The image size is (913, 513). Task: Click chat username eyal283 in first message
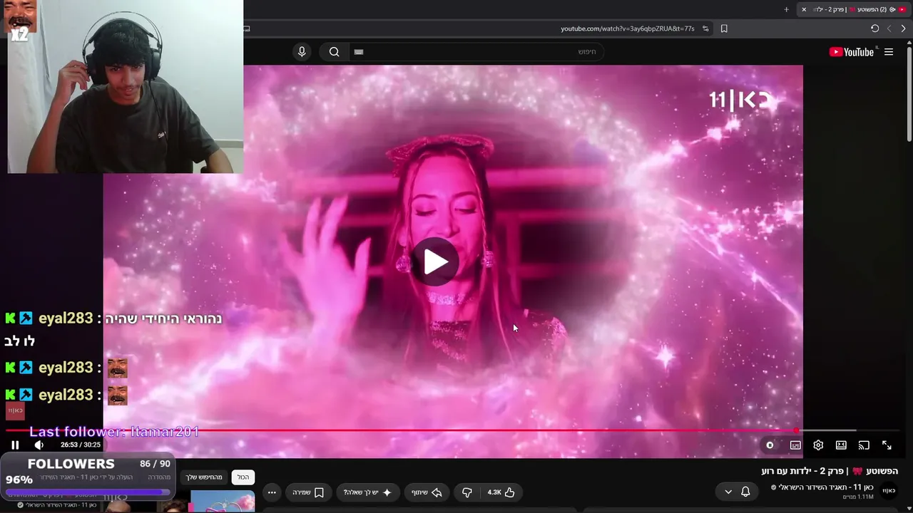[66, 318]
